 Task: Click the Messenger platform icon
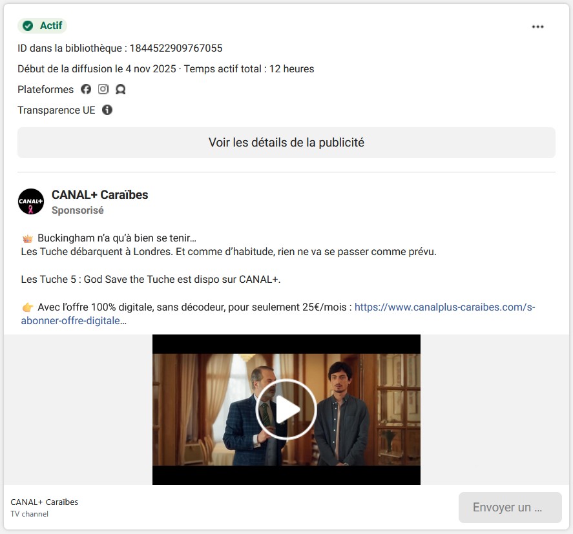tap(120, 89)
